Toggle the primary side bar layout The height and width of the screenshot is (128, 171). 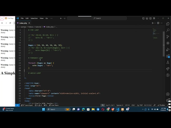pos(143,18)
